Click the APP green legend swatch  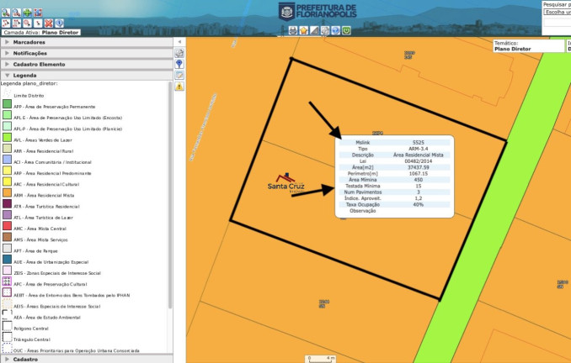click(7, 104)
